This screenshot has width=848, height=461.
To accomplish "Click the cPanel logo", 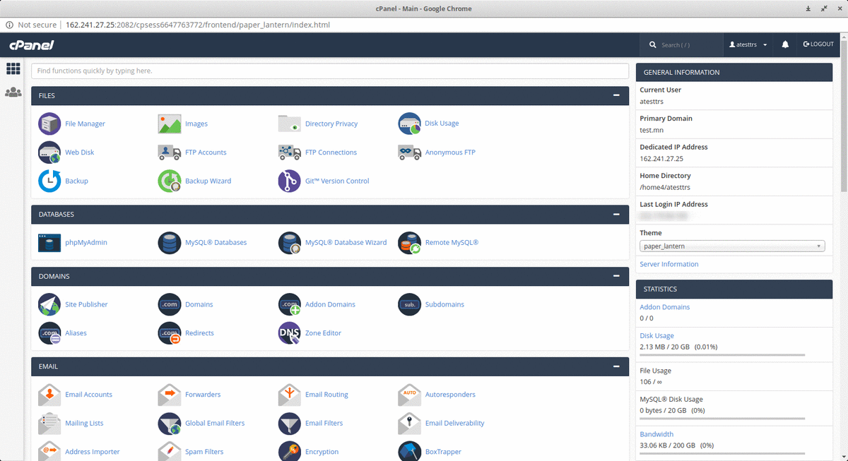I will coord(32,45).
